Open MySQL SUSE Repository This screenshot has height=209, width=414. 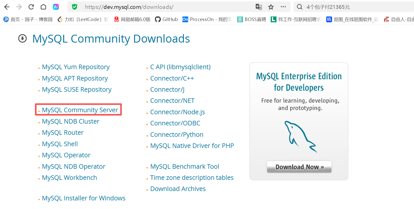click(77, 89)
